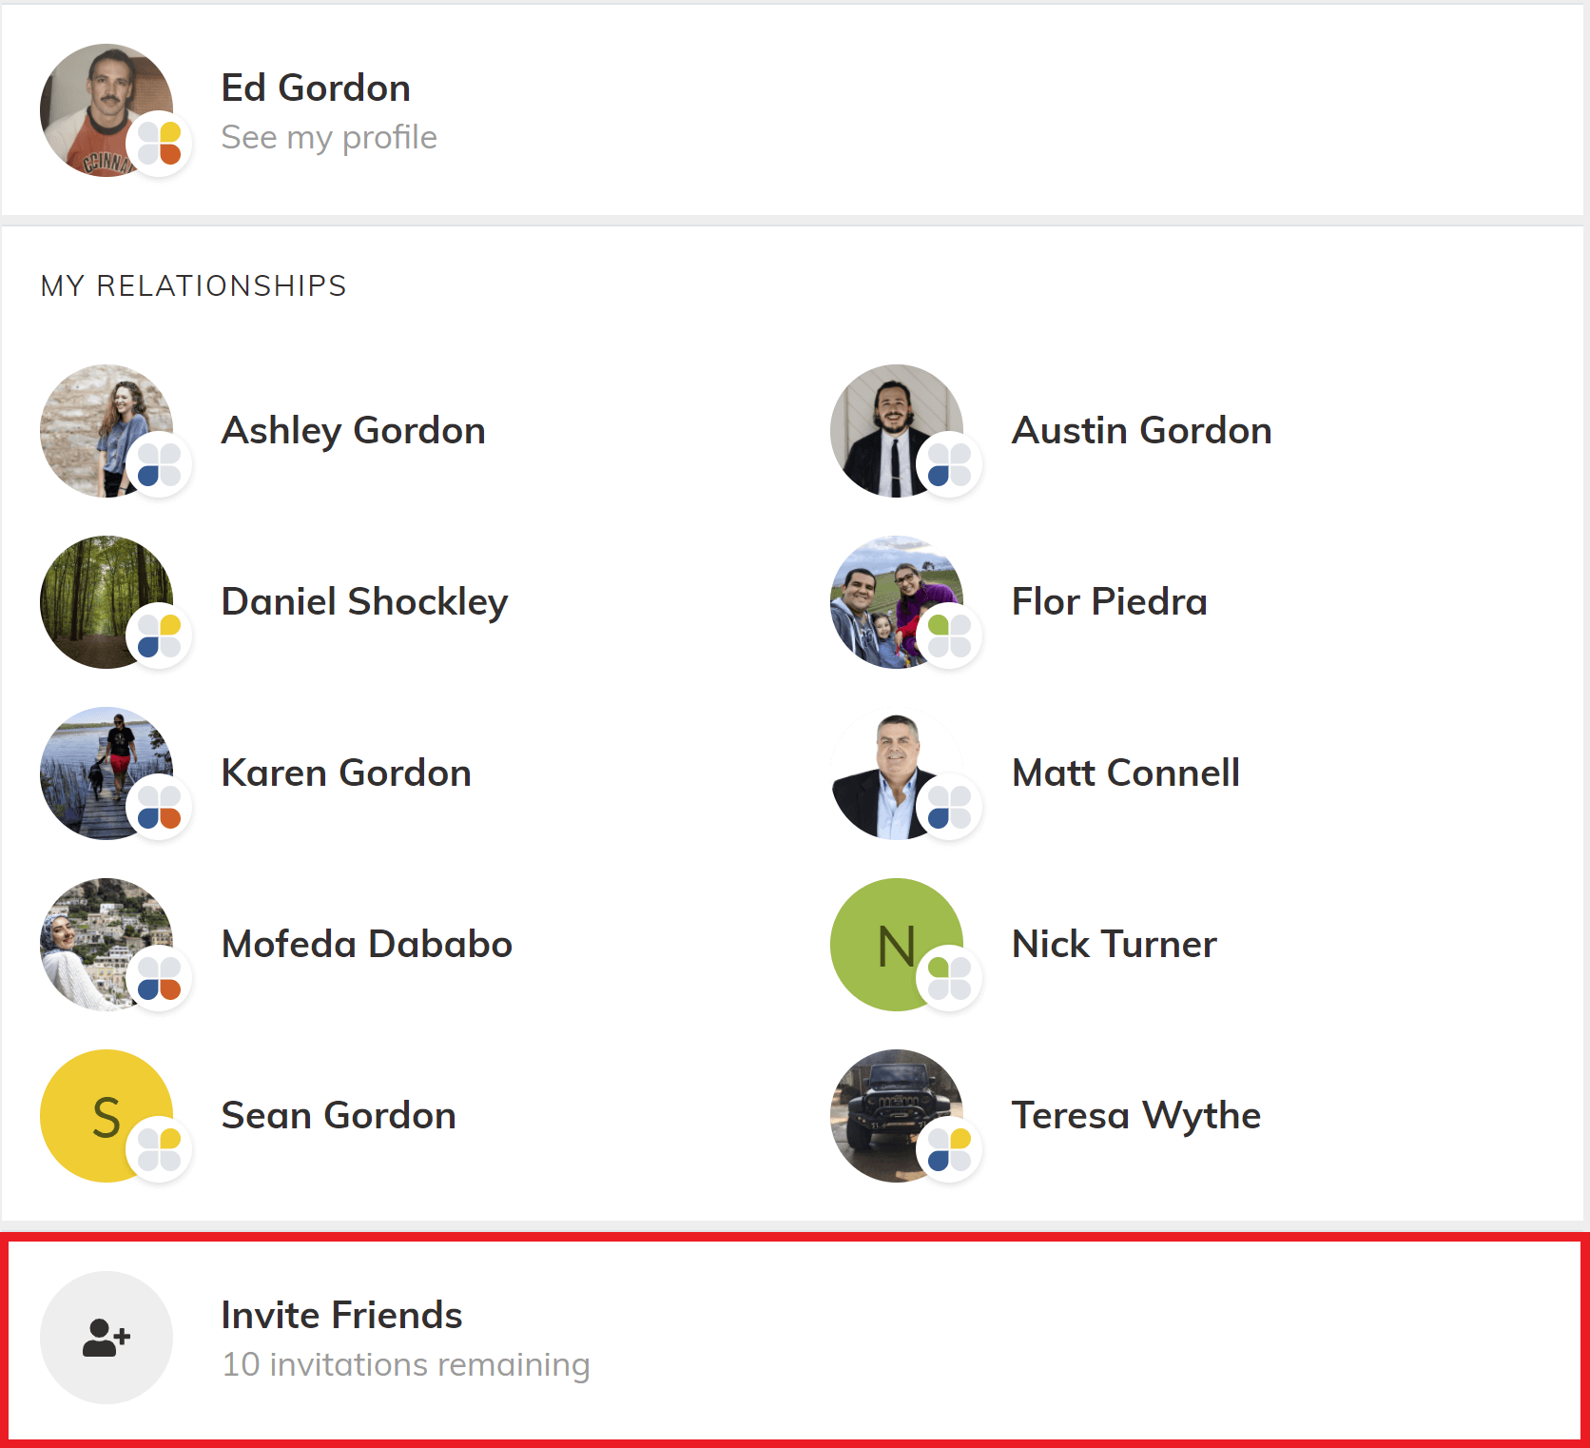The image size is (1590, 1448).
Task: Click the Ed Gordon name heading
Action: pyautogui.click(x=316, y=88)
